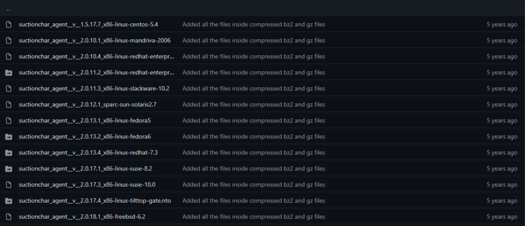Open suctionchar_agent 2.0.13.1 x86-linux-fedora5 file

[x=85, y=120]
